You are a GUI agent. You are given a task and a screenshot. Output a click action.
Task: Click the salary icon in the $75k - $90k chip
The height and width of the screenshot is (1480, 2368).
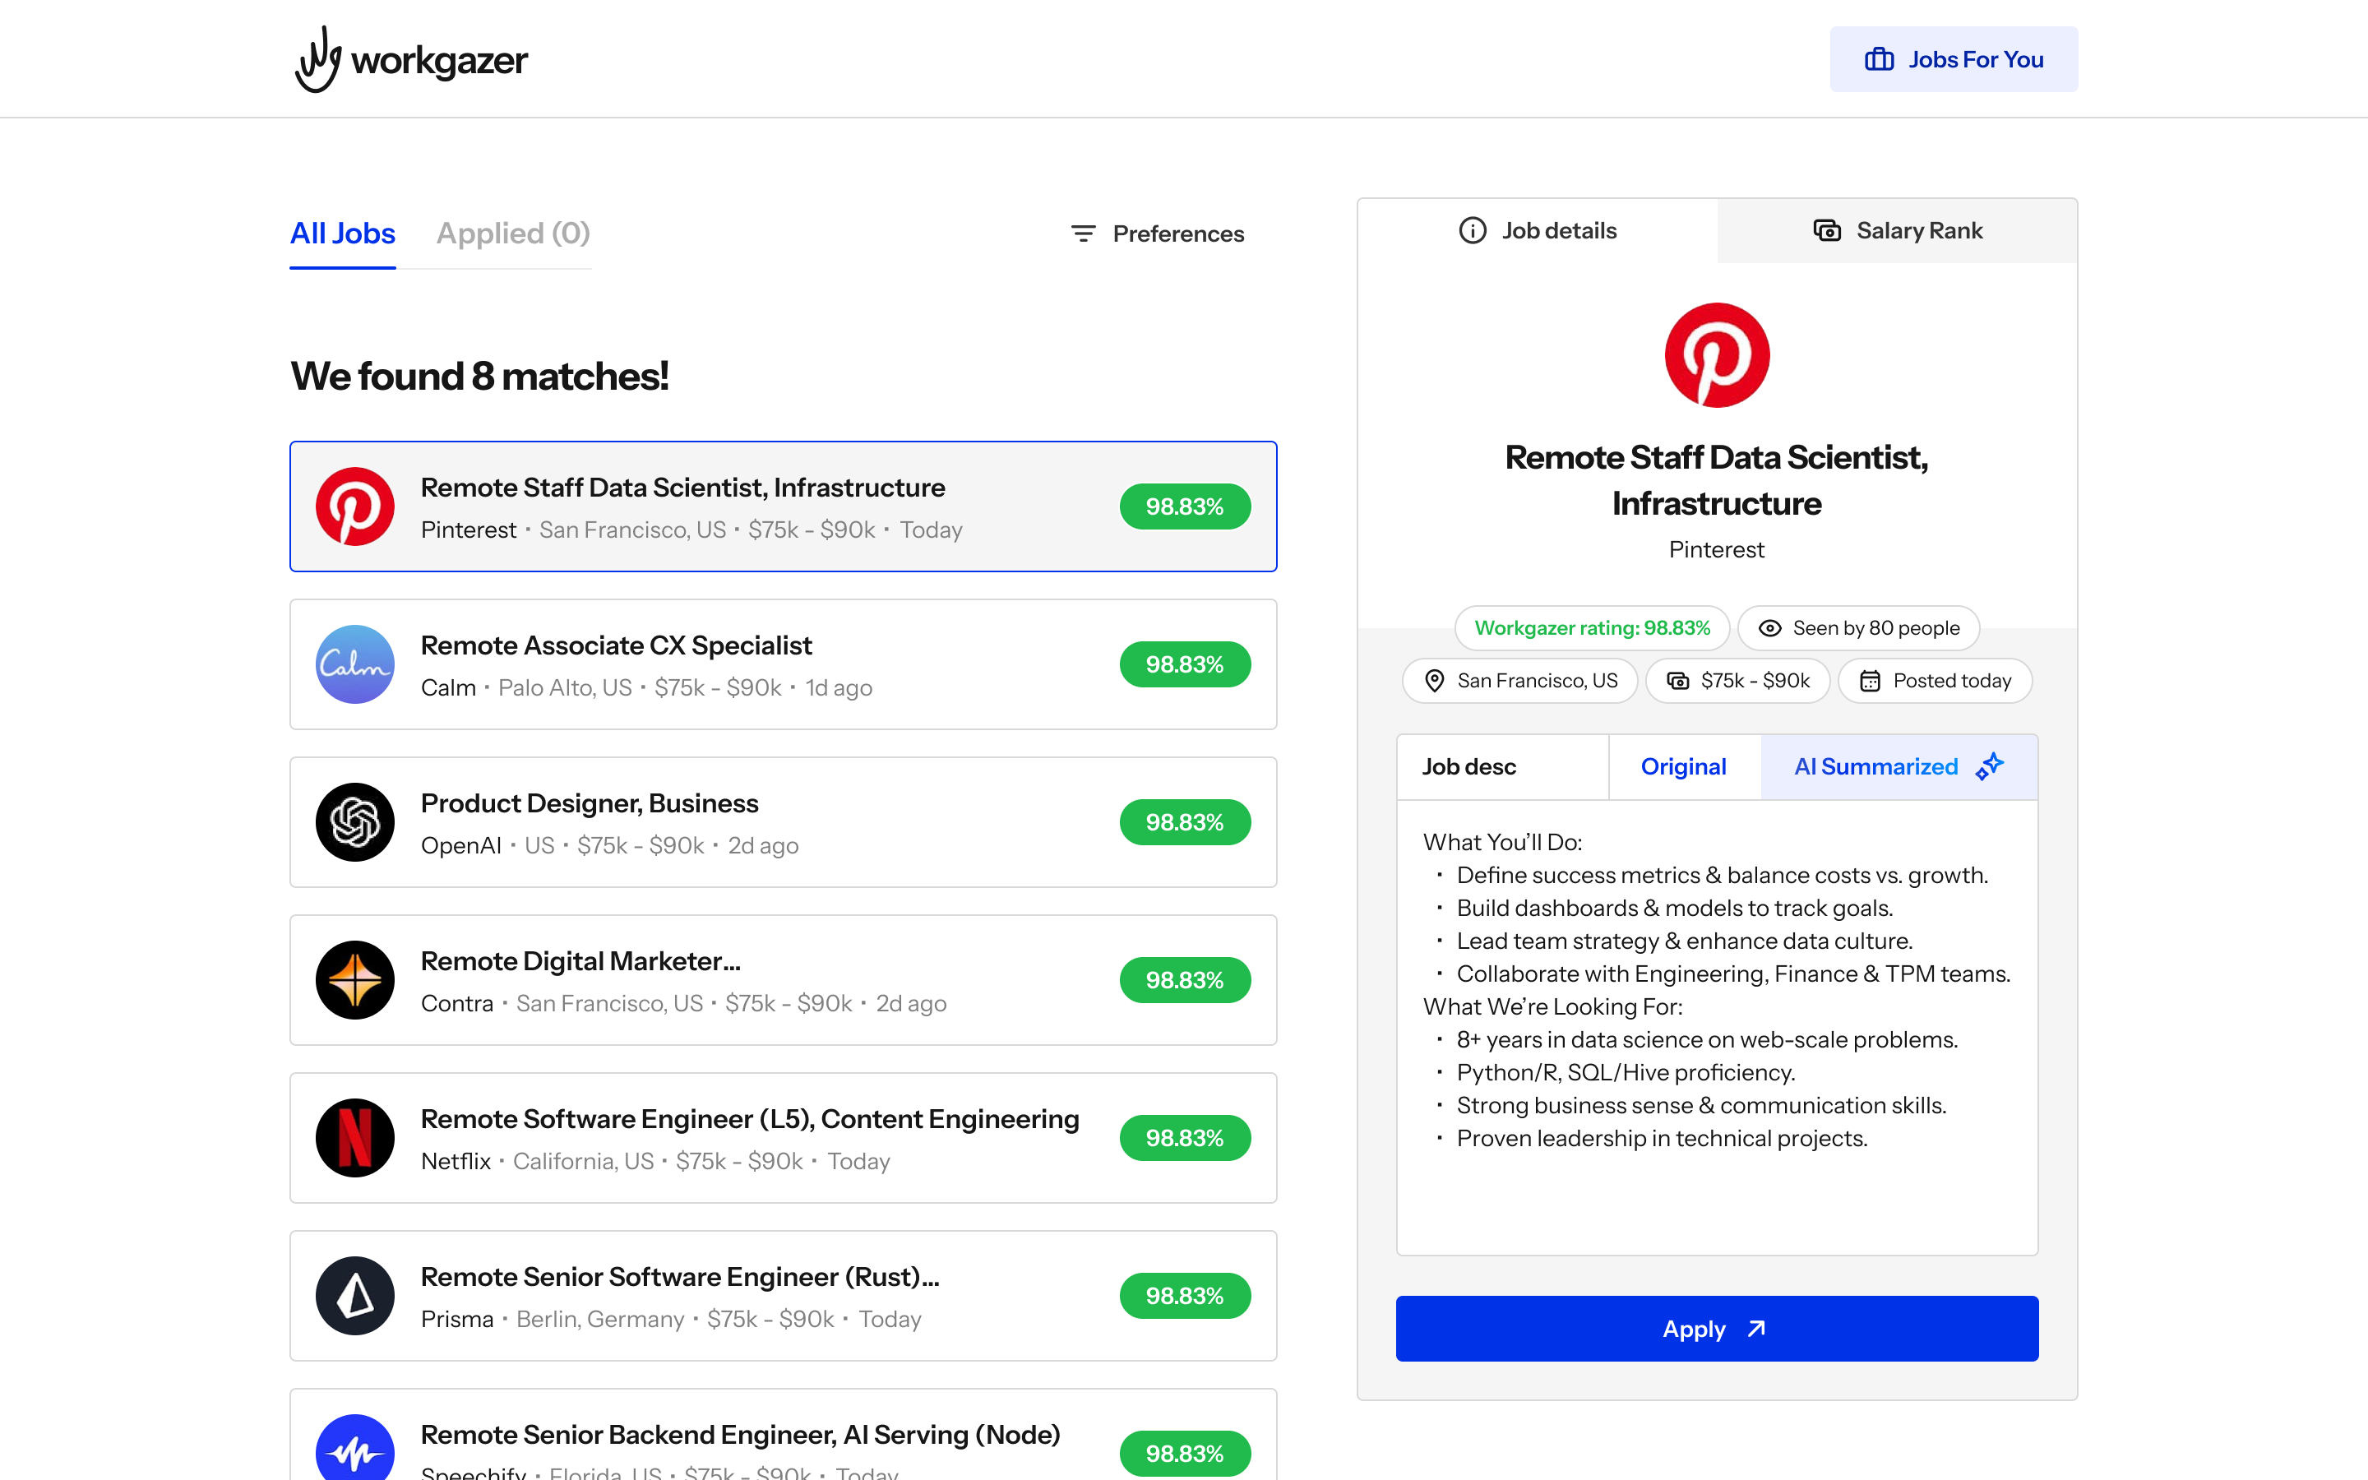[1678, 682]
